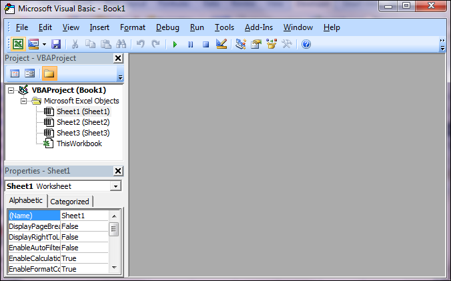Open the Format menu
Viewport: 451px width, 281px height.
click(x=133, y=27)
